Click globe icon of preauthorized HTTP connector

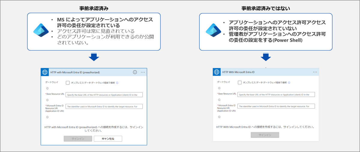(x=45, y=72)
